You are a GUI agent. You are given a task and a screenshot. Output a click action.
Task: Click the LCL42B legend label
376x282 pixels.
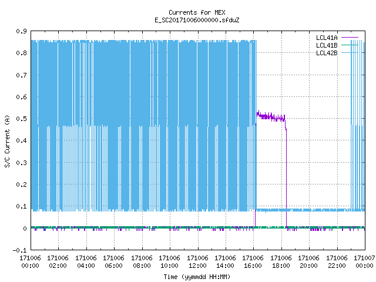click(327, 53)
